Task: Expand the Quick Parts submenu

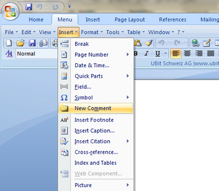Action: (x=96, y=76)
